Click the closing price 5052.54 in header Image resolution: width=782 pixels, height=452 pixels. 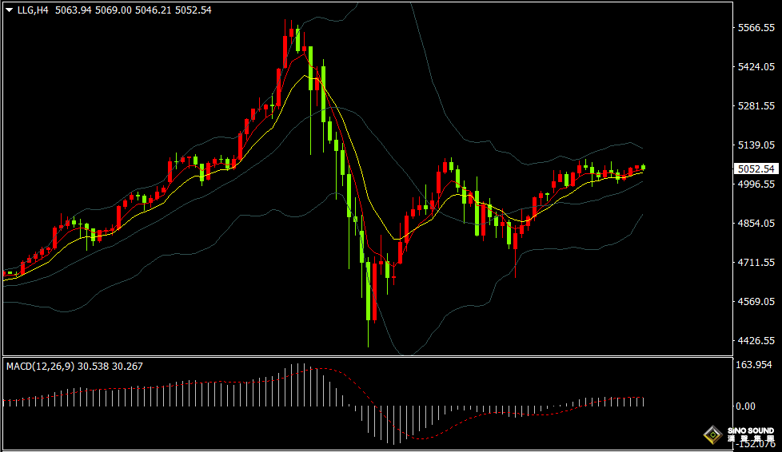tap(194, 10)
